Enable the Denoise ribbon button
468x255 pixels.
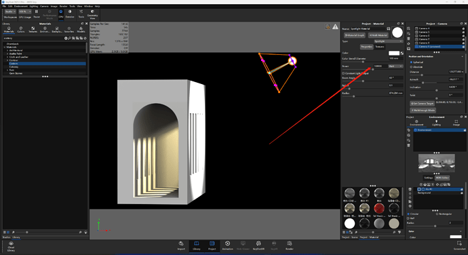coord(70,14)
